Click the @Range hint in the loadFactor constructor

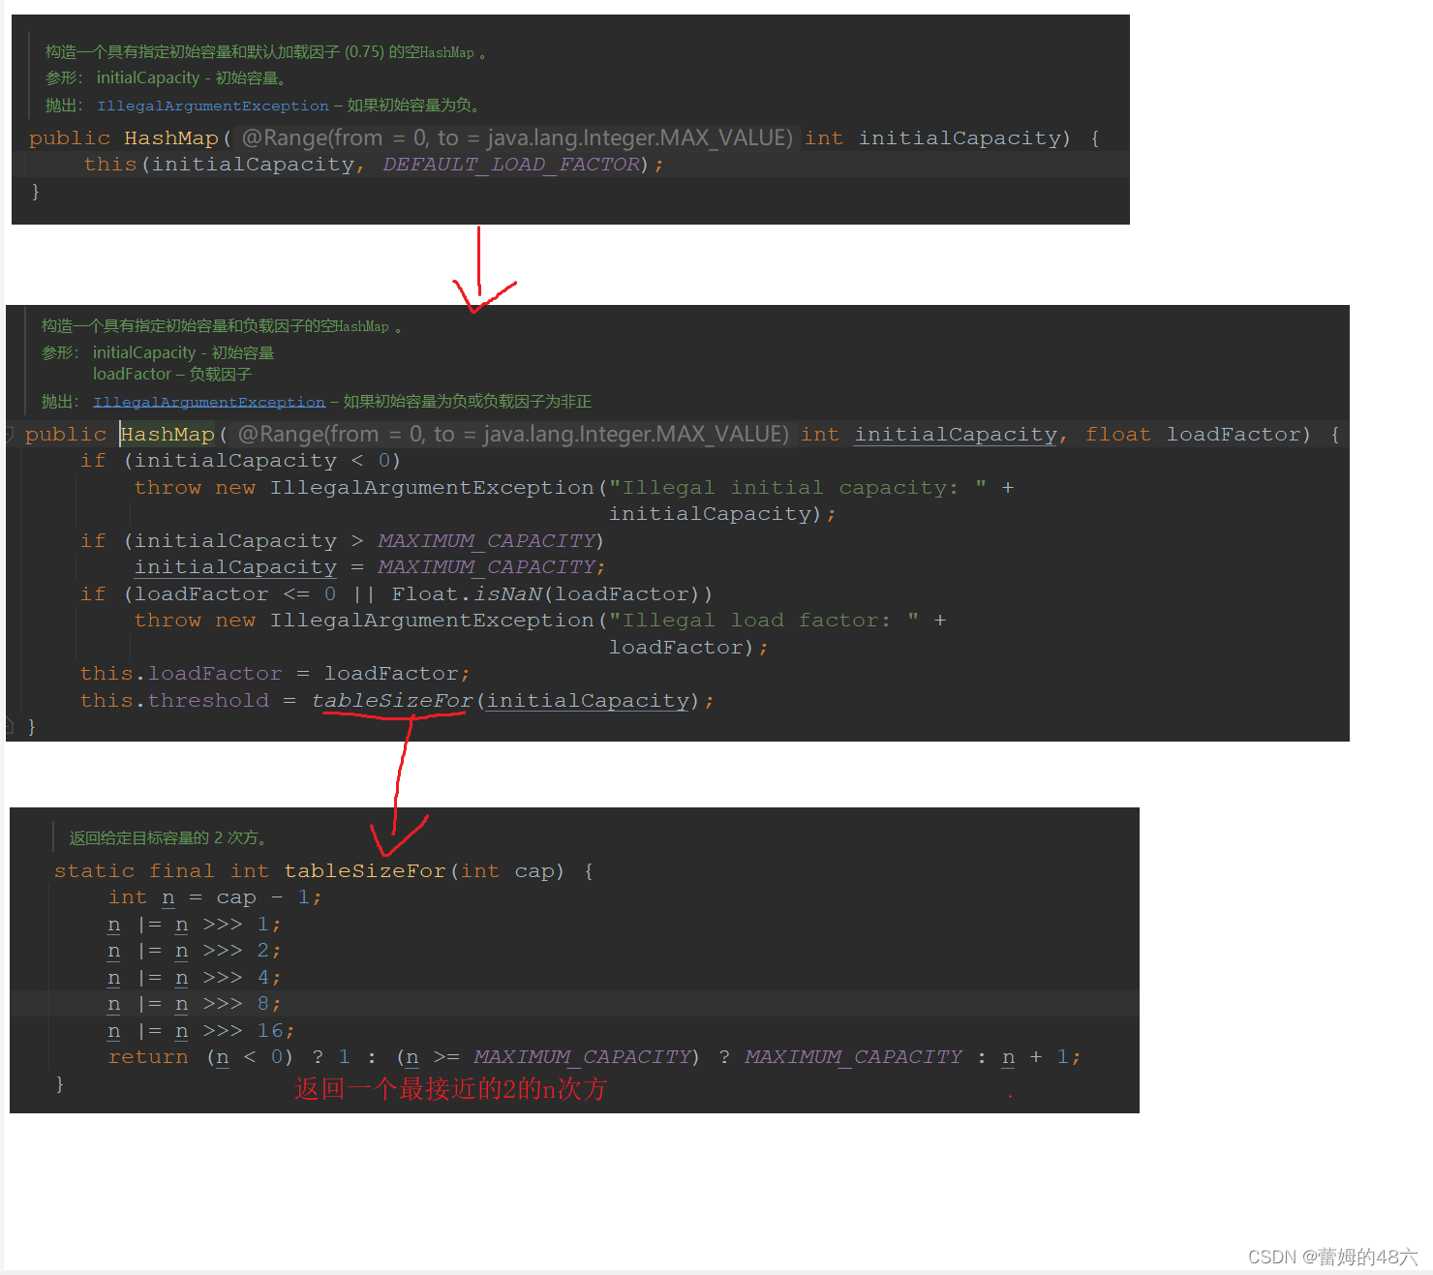514,434
